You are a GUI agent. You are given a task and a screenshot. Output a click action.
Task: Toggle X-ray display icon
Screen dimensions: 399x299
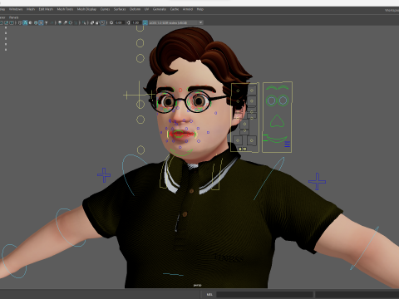[92, 22]
